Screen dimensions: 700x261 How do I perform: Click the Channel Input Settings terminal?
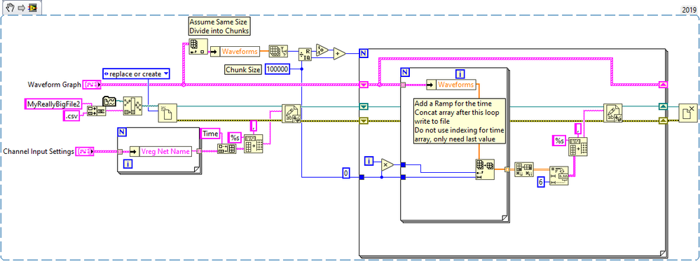[85, 151]
